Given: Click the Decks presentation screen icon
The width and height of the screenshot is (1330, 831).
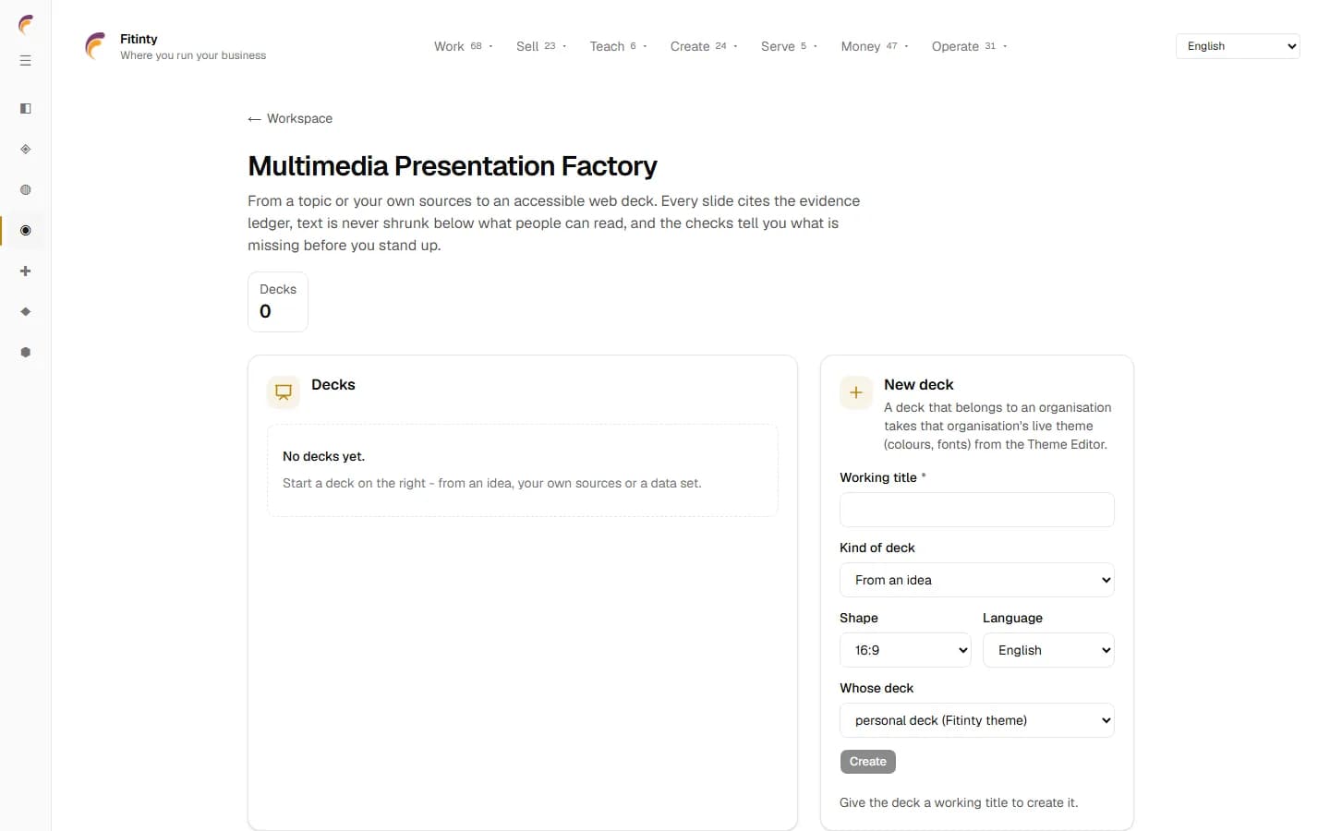Looking at the screenshot, I should tap(284, 392).
